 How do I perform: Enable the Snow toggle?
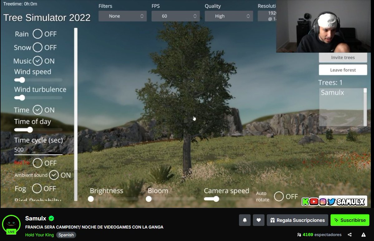coord(37,47)
